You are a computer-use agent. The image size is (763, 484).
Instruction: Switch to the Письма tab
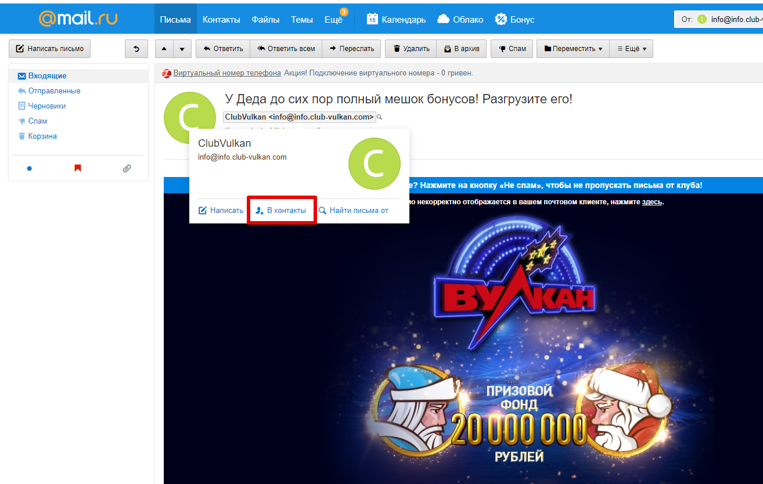[175, 19]
